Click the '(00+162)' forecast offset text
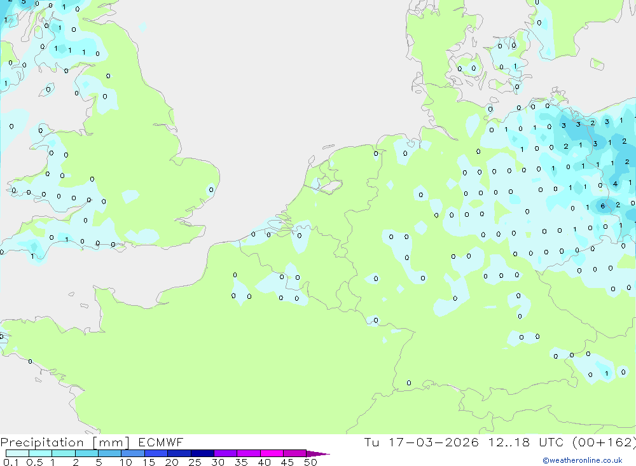Image resolution: width=636 pixels, height=466 pixels. point(604,442)
